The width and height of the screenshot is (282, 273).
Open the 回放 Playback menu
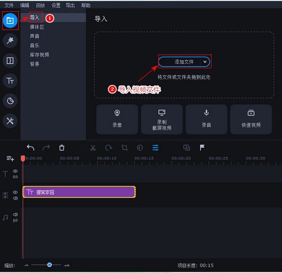coord(40,5)
